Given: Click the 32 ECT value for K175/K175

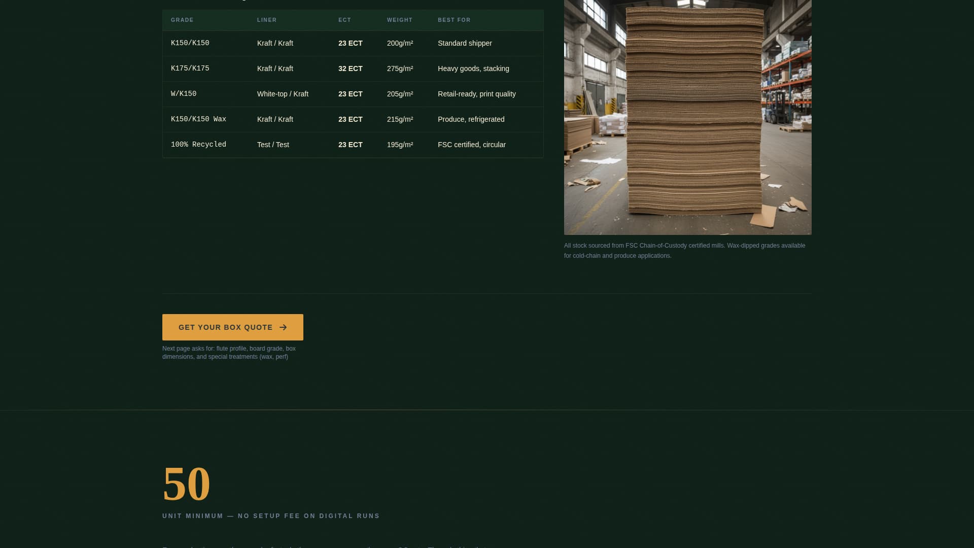Looking at the screenshot, I should (350, 68).
